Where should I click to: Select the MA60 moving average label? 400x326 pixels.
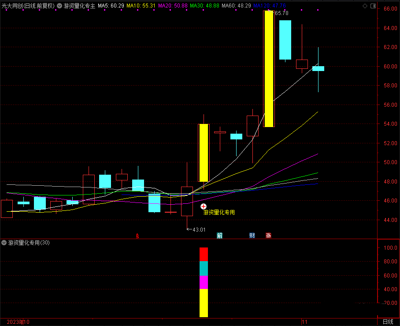point(236,6)
